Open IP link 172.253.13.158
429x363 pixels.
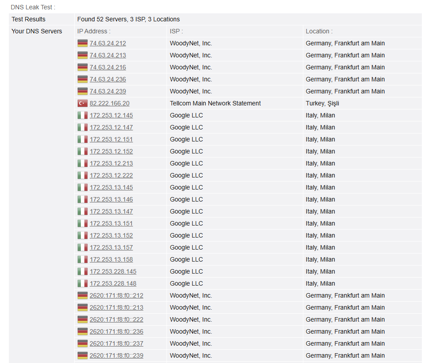111,260
